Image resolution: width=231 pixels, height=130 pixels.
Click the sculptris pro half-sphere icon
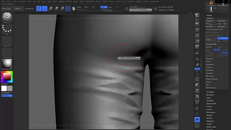click(x=74, y=9)
